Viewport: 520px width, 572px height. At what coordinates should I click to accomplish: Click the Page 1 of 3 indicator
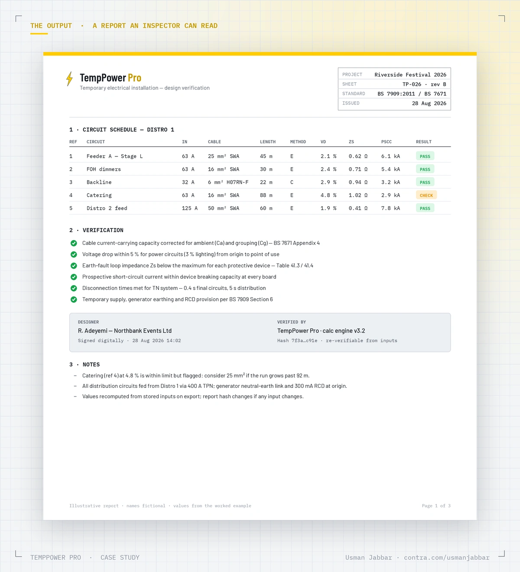point(436,506)
